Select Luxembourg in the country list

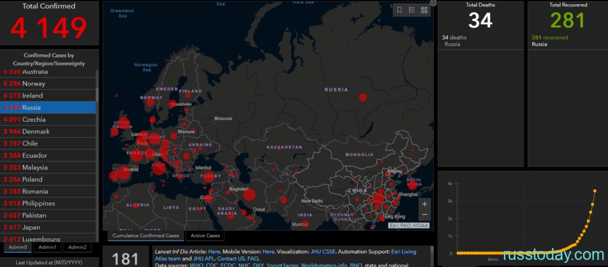point(48,239)
